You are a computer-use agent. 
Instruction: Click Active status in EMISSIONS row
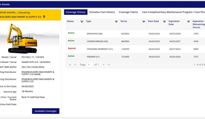pyautogui.click(x=71, y=33)
